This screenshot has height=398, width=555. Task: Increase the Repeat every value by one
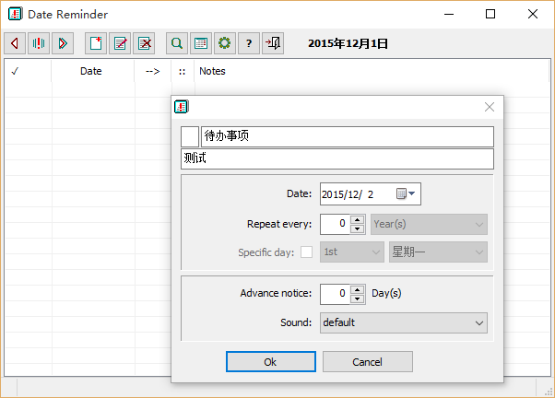tap(358, 219)
